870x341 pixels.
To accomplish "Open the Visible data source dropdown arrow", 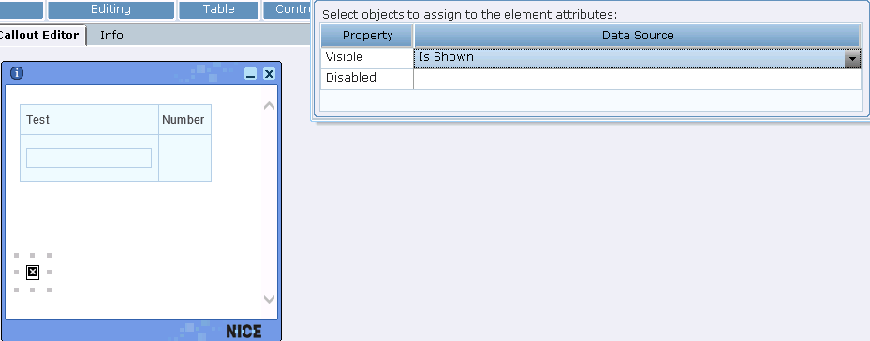I will click(852, 58).
